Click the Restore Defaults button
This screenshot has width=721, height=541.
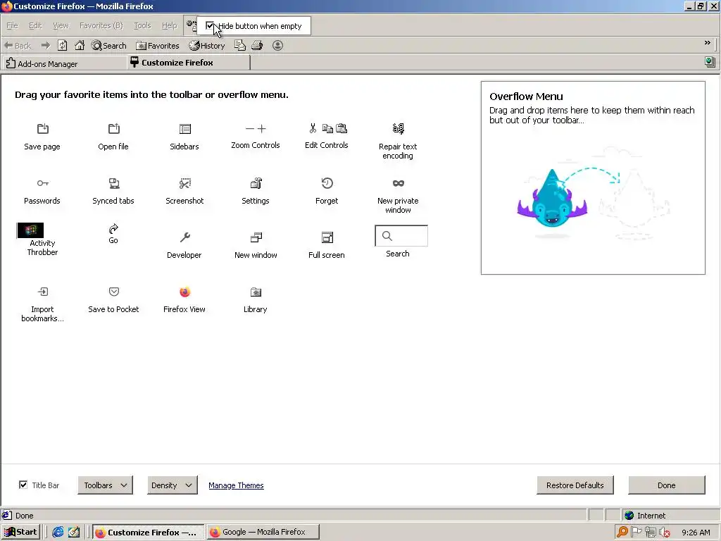pos(575,485)
